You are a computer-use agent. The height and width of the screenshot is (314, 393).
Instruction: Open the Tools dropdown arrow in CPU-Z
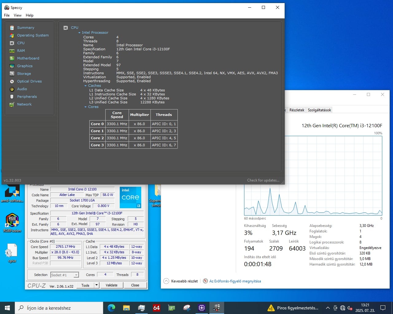coord(96,285)
